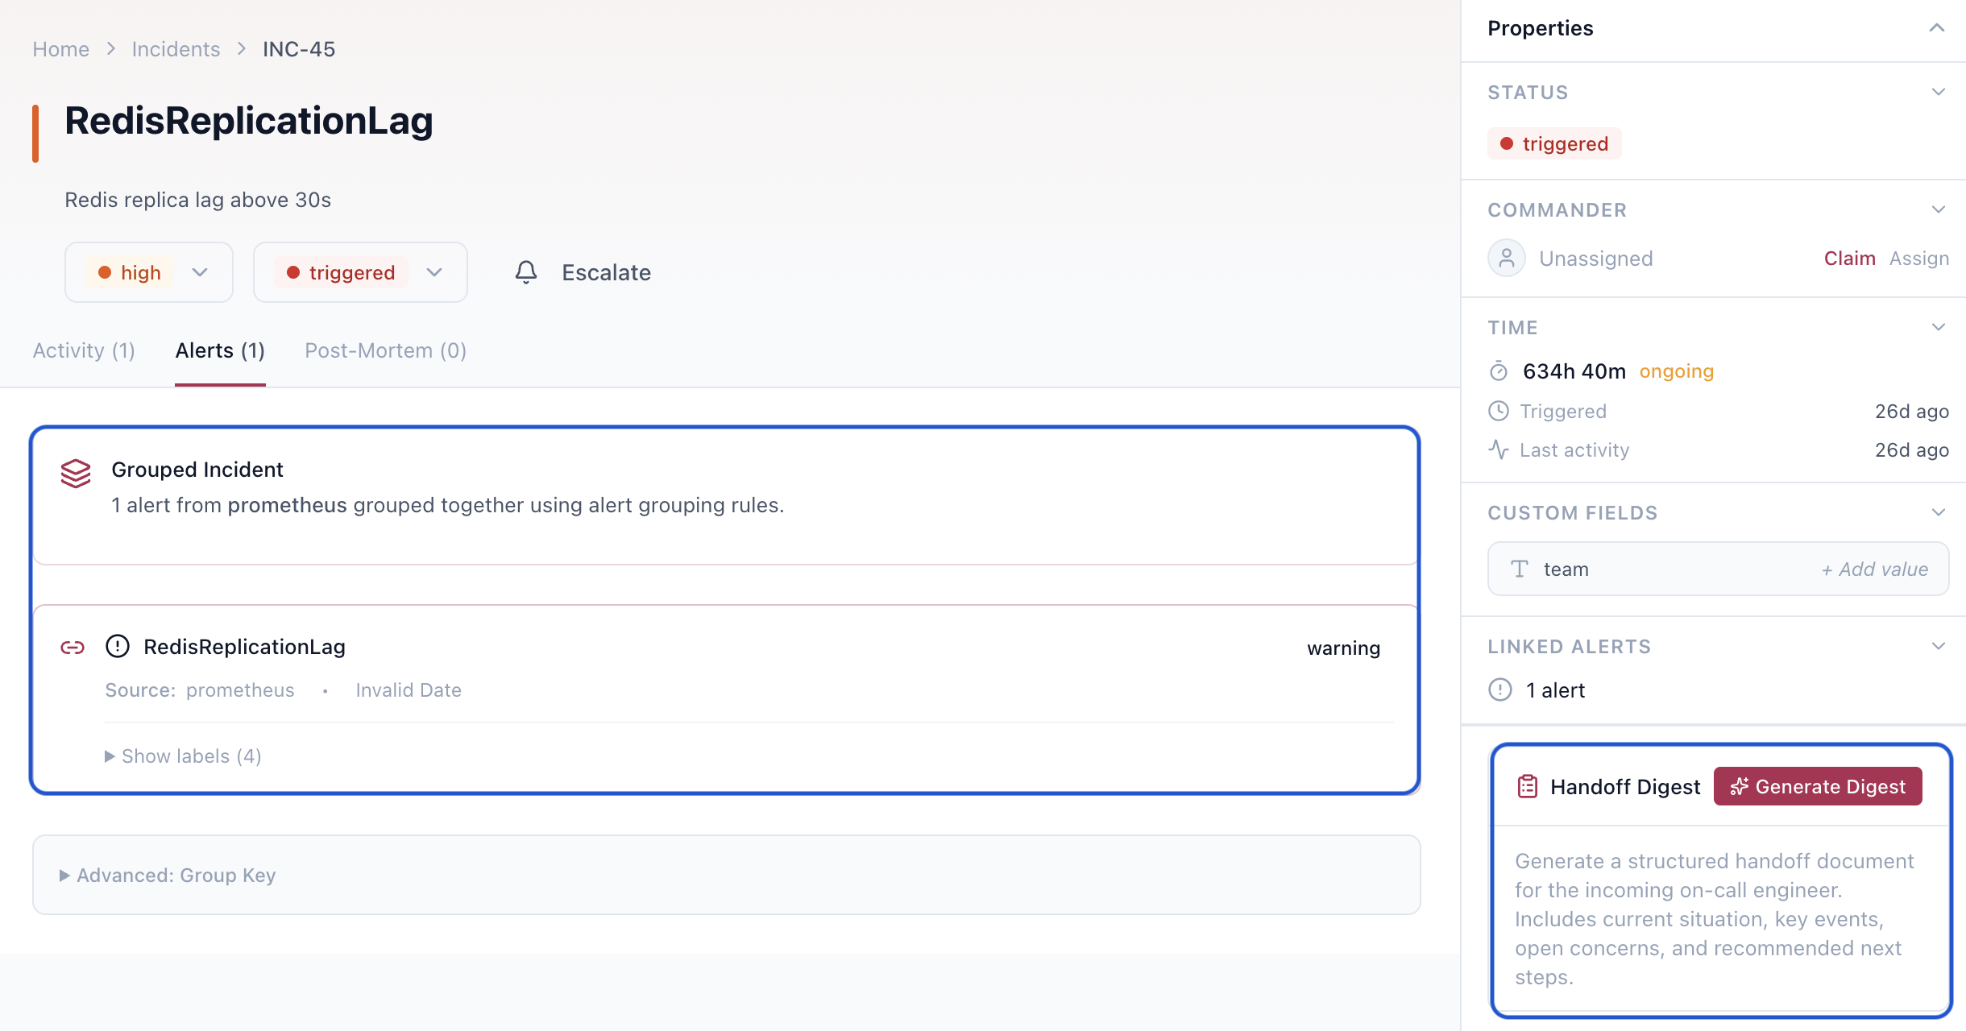Click the RedisReplicationLag alert title
Viewport: 1966px width, 1031px height.
point(244,647)
